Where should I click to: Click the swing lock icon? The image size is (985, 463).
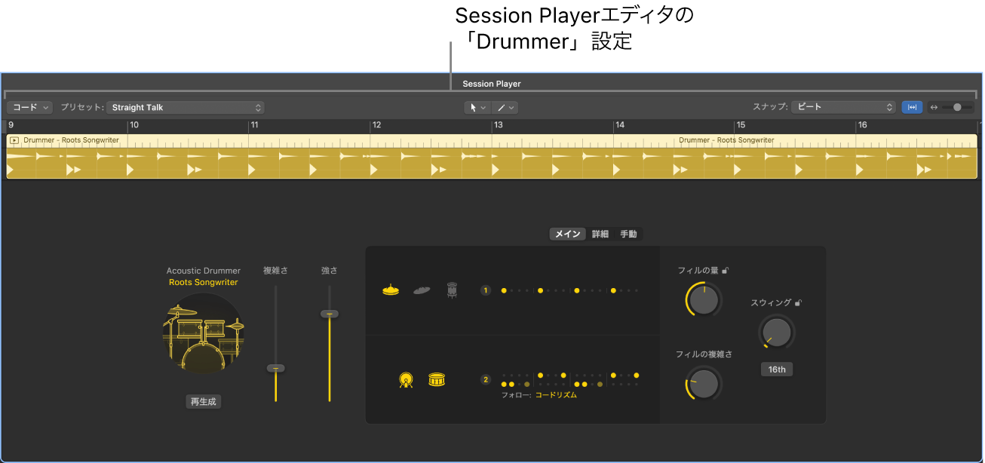(x=799, y=302)
